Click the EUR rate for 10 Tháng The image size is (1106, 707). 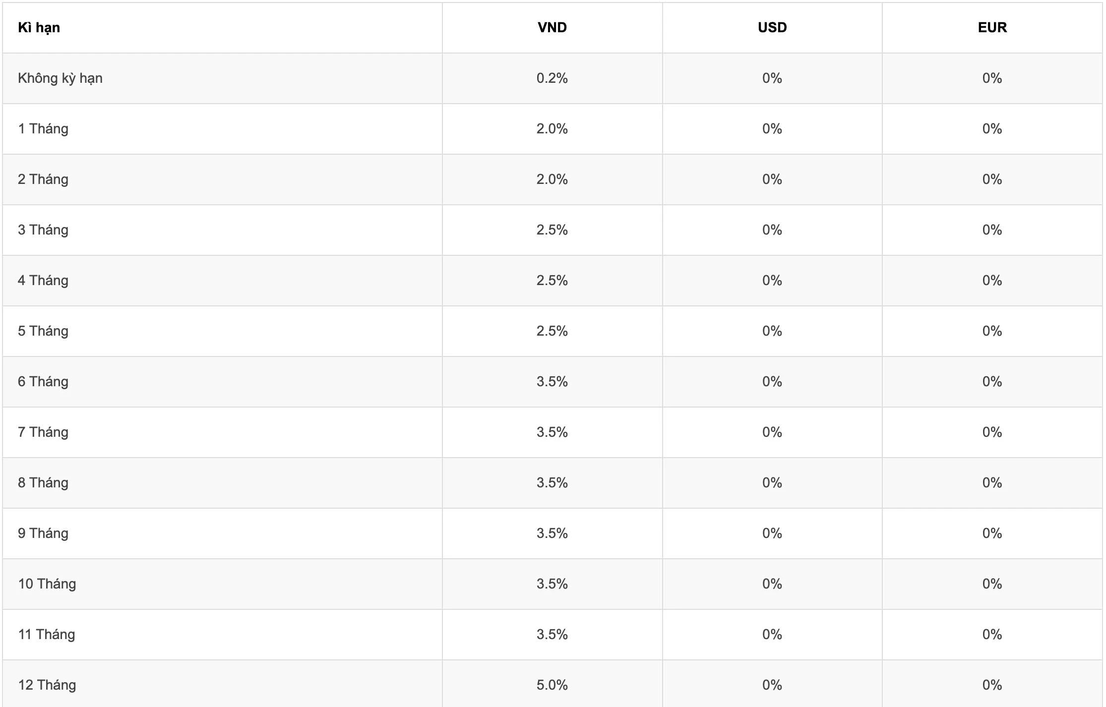[x=992, y=584]
